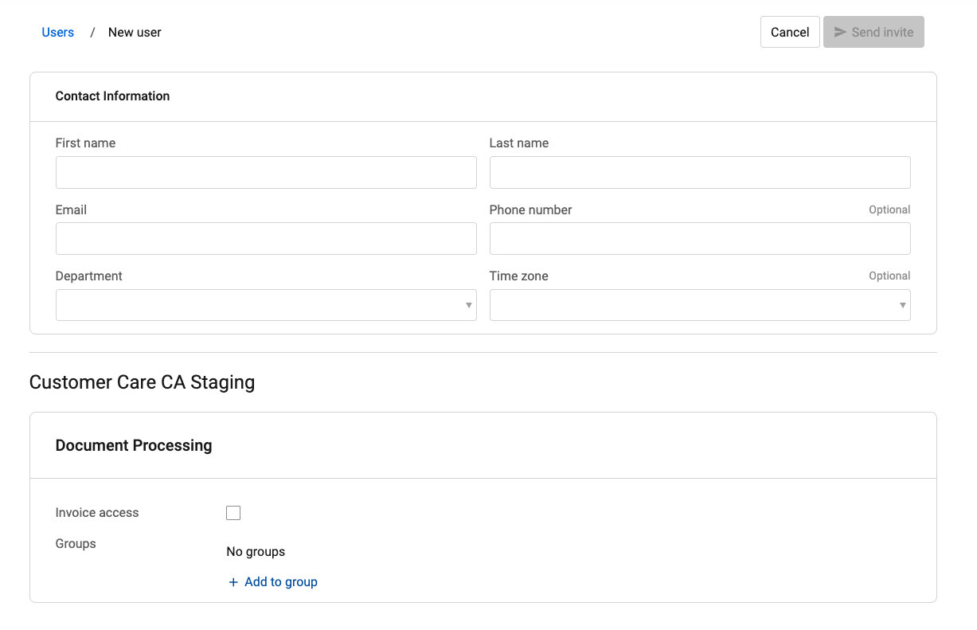Focus the First name field
The height and width of the screenshot is (630, 977).
click(x=266, y=172)
